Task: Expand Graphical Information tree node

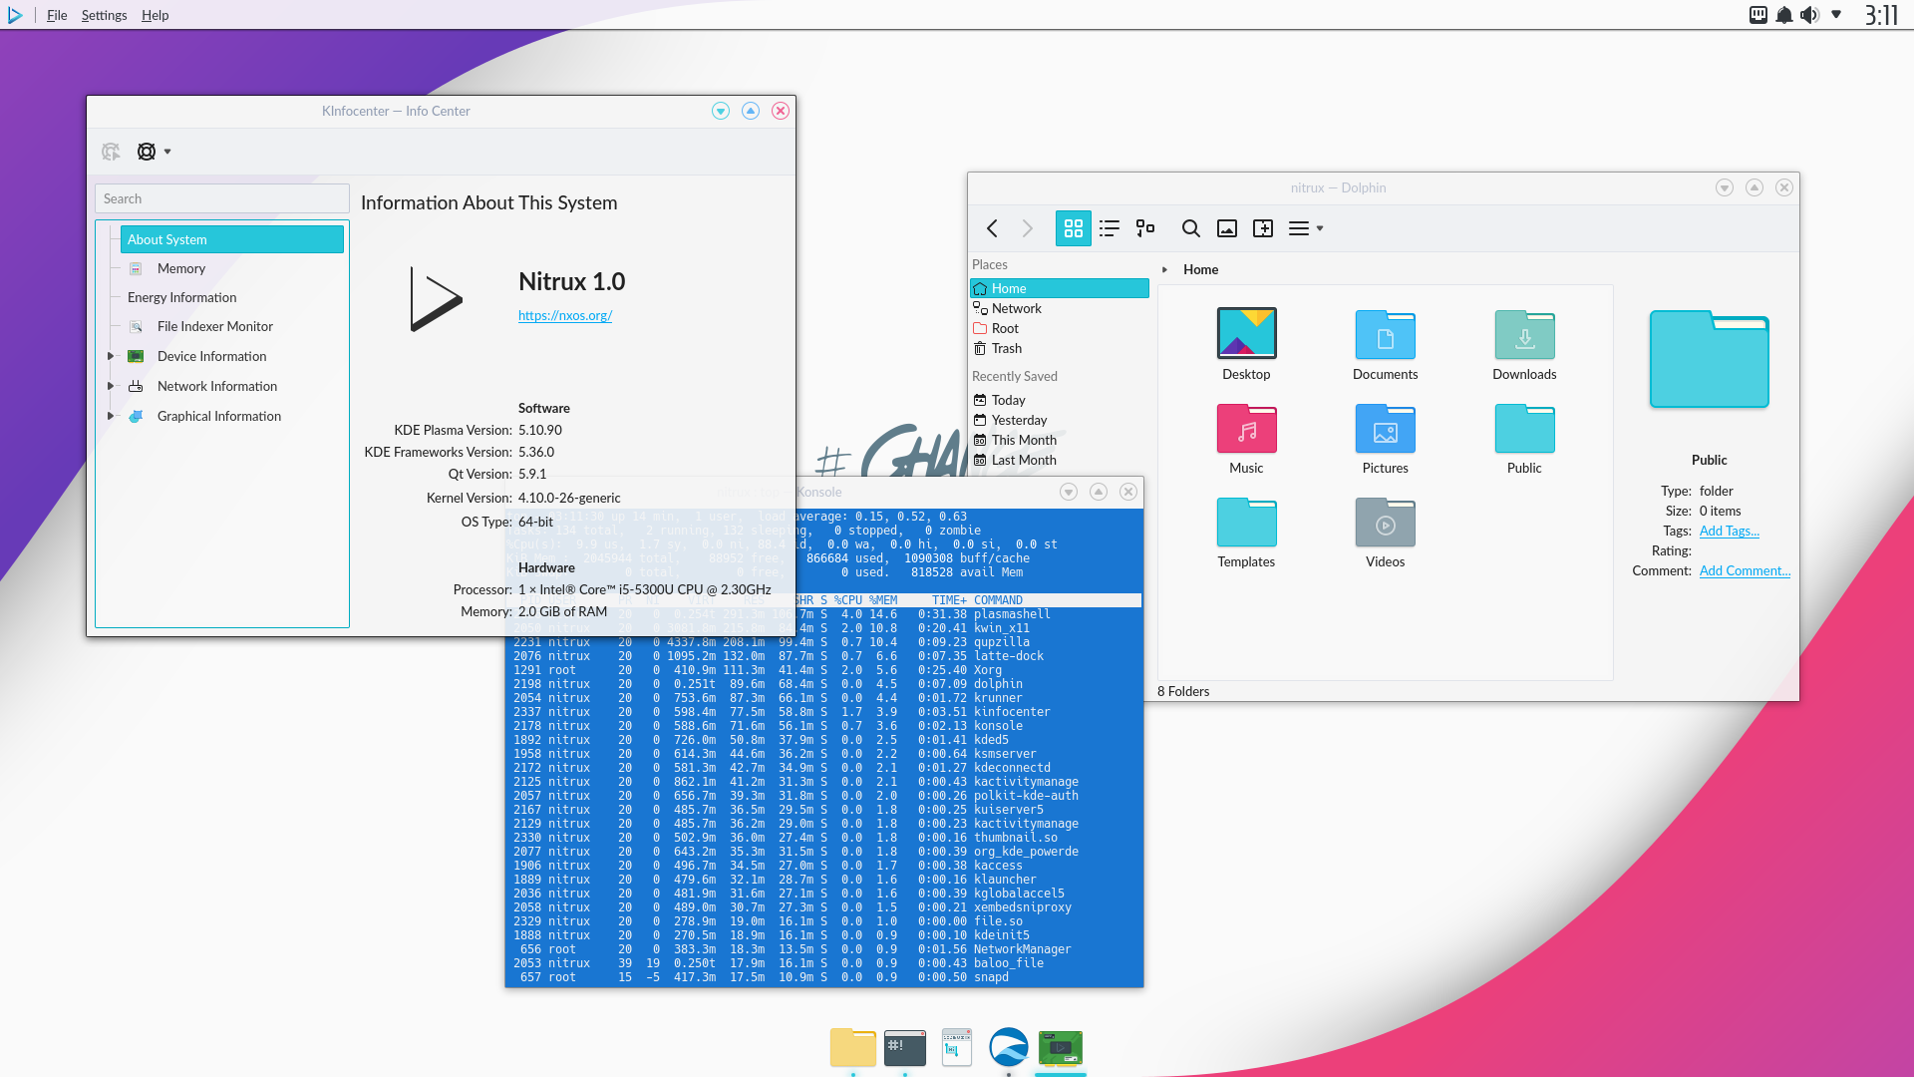Action: coord(111,416)
